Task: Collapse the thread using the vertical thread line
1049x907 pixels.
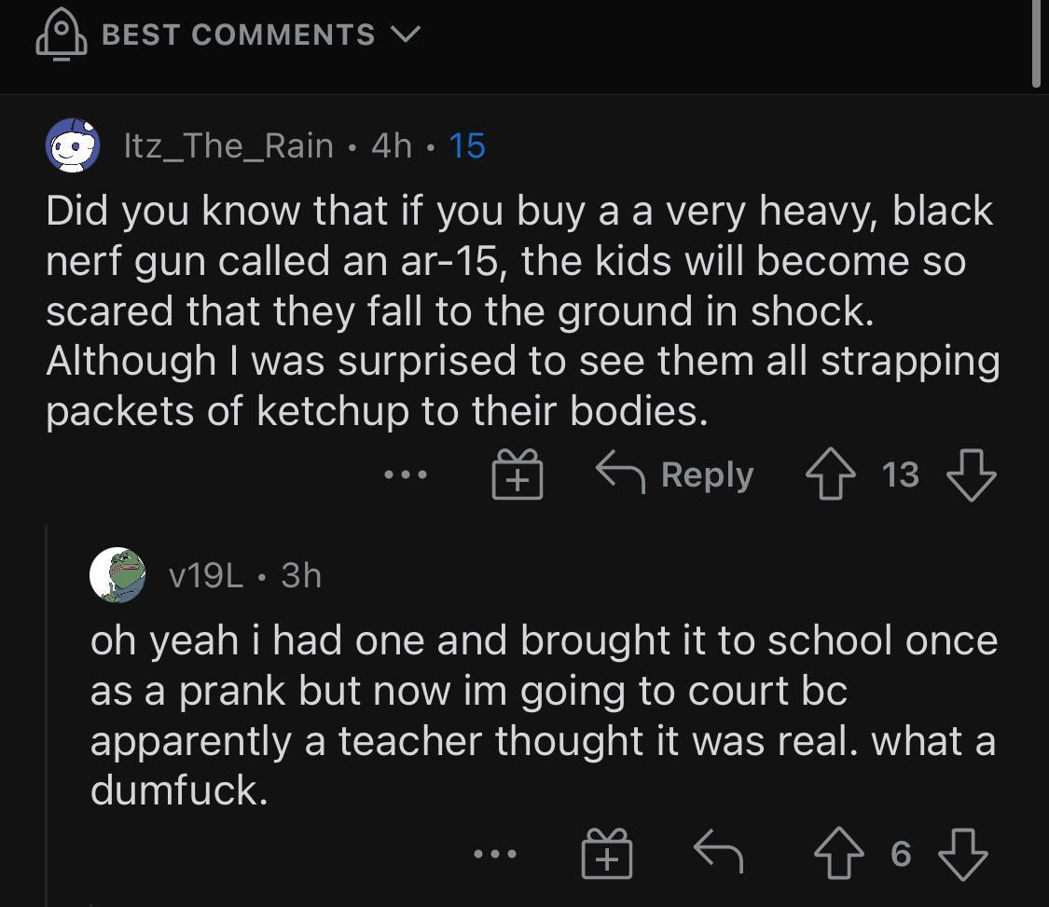Action: (47, 708)
